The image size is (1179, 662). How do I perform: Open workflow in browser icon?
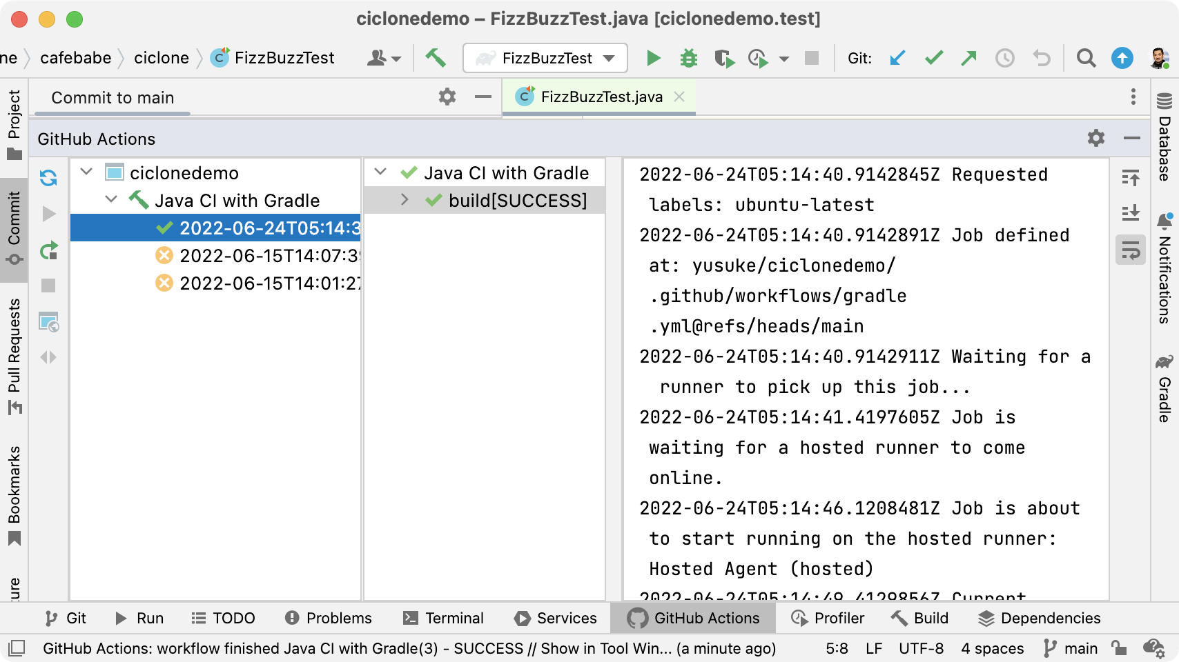tap(49, 322)
